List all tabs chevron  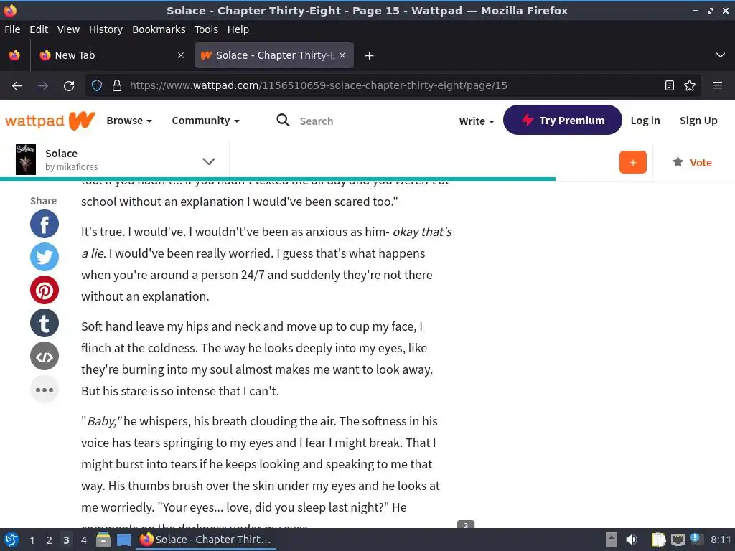tap(720, 55)
